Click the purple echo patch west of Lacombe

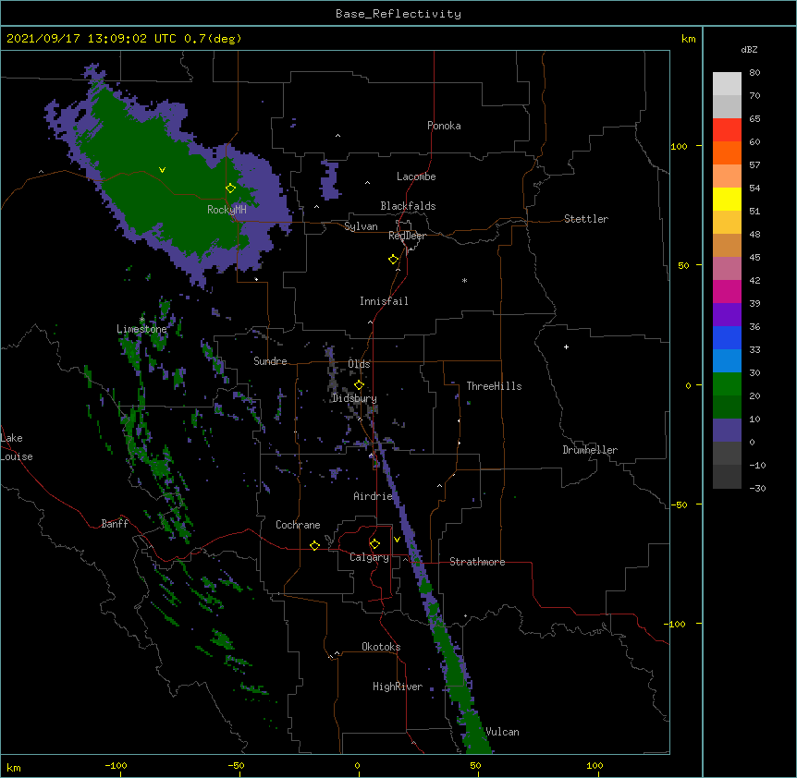tap(330, 180)
